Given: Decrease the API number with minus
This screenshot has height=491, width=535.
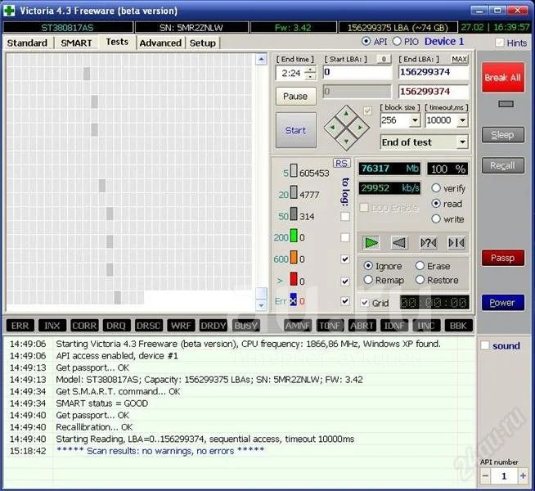Looking at the screenshot, I should tap(486, 475).
